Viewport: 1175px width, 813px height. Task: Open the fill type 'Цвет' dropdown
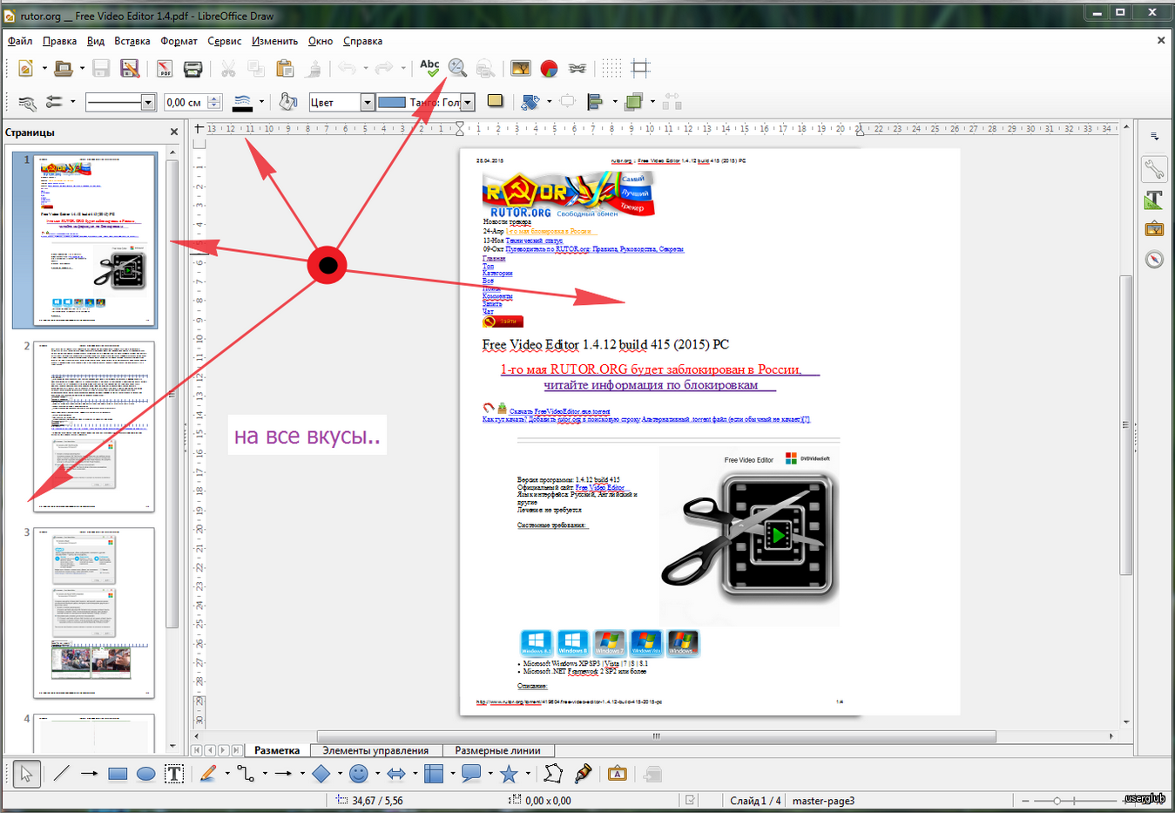368,102
